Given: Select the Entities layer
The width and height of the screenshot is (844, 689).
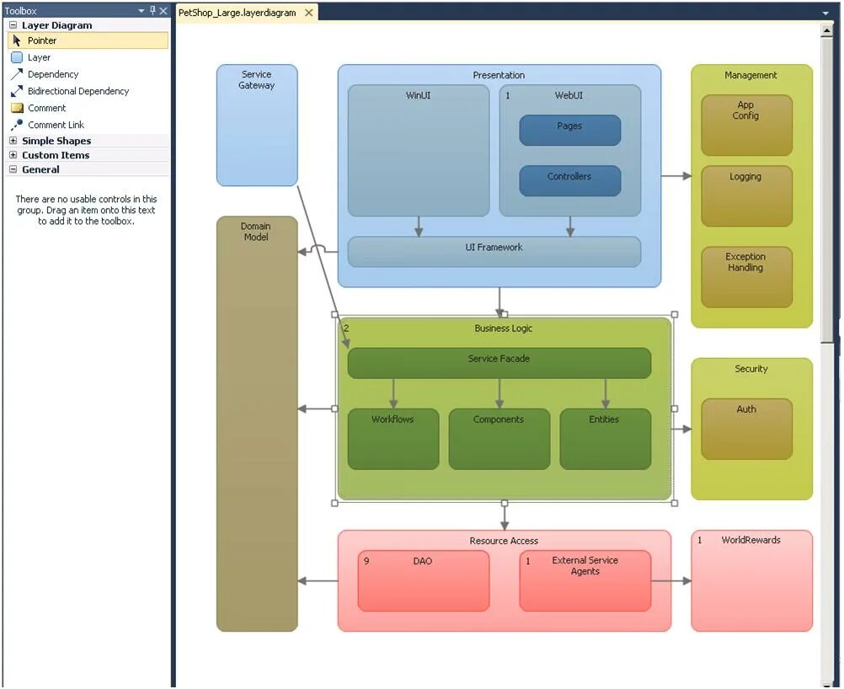Looking at the screenshot, I should 605,439.
